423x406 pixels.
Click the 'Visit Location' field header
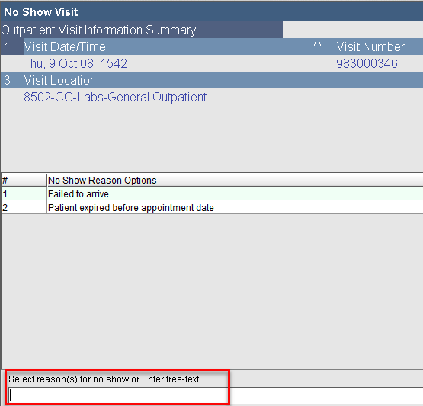pos(60,80)
